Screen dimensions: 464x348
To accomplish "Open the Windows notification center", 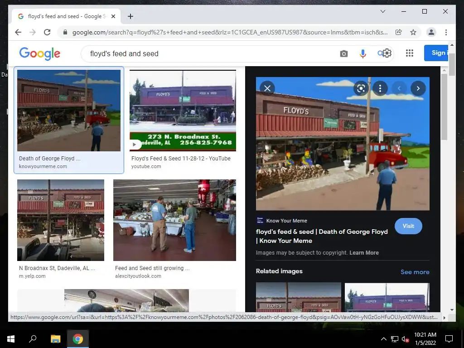I will [449, 339].
